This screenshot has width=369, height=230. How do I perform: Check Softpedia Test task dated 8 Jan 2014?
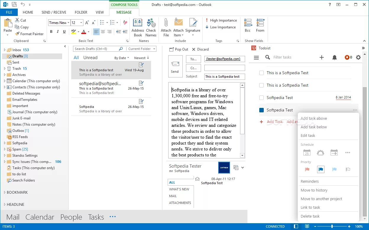261,98
